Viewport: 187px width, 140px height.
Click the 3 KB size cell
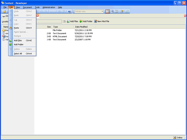49,36
